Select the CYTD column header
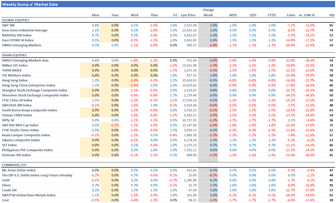 coord(271,15)
